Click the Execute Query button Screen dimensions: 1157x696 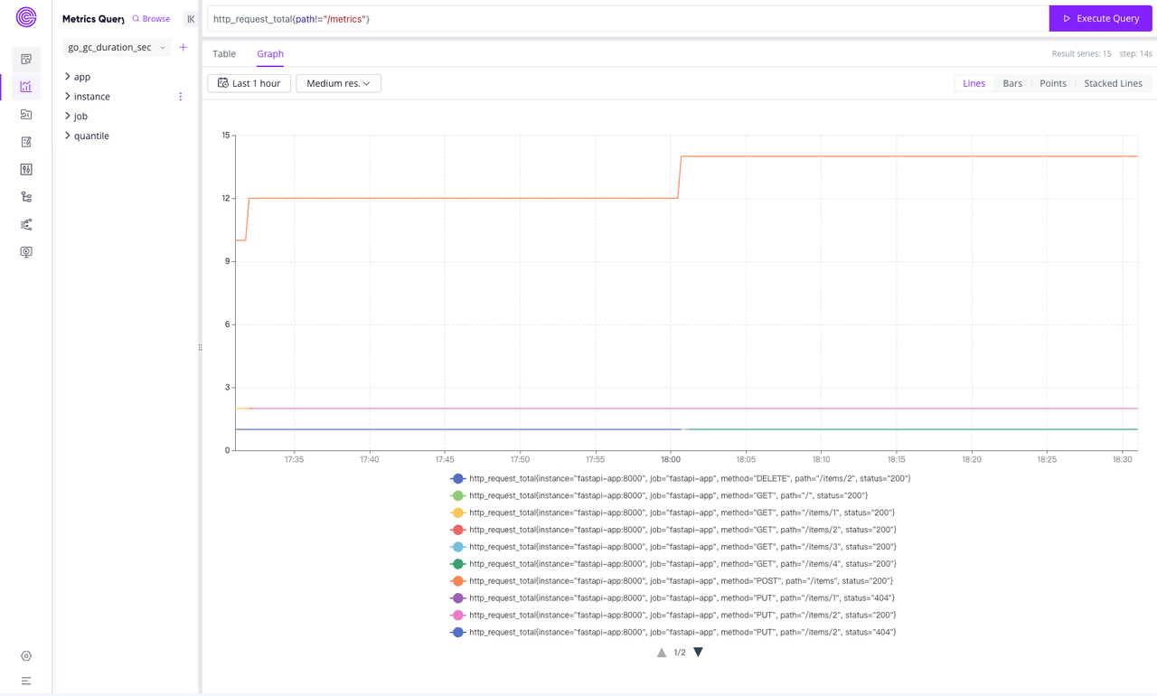tap(1100, 18)
